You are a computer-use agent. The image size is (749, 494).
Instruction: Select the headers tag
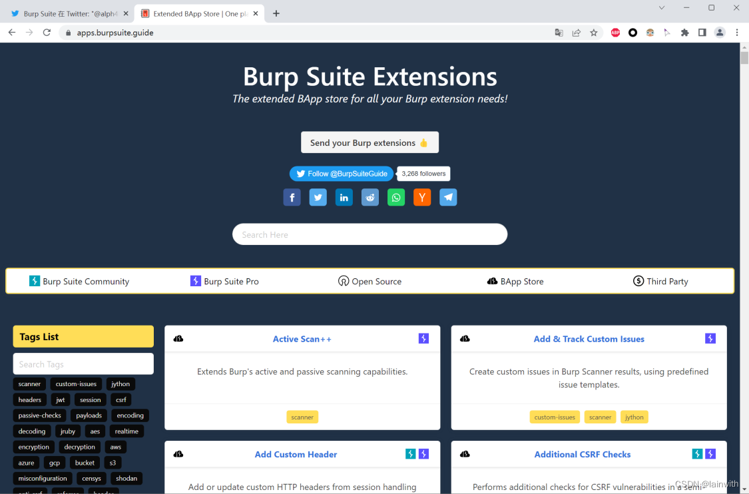pyautogui.click(x=29, y=399)
